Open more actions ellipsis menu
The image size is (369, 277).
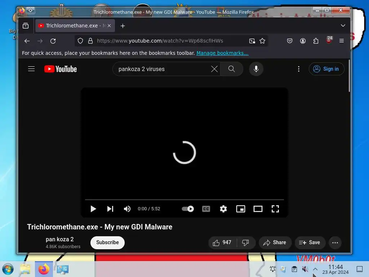coord(335,243)
